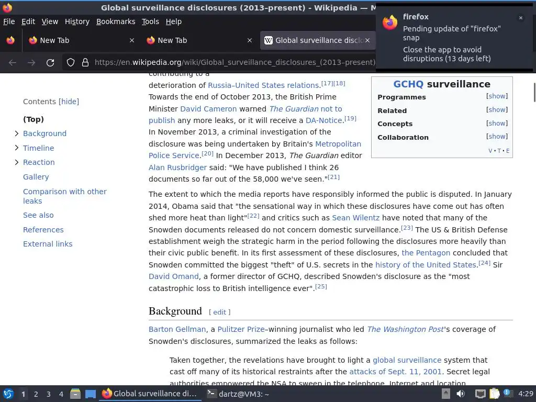Screen dimensions: 536x402
Task: Reload the Wikipedia page
Action: pyautogui.click(x=50, y=63)
